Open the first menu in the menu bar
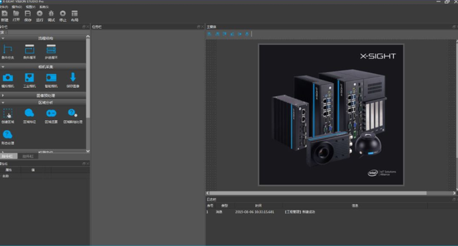458x246 pixels. [4, 7]
